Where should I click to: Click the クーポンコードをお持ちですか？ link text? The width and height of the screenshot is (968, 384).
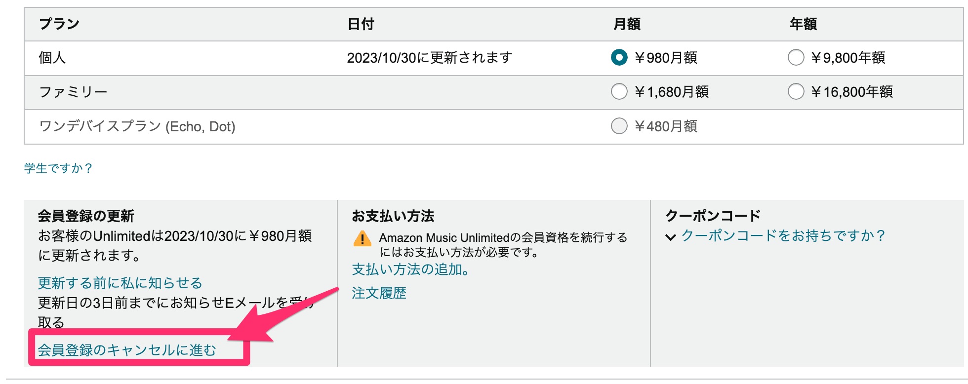783,236
